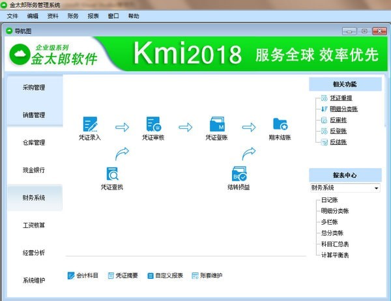391x301 pixels.
Task: Select 多栏账 in the report tree
Action: pos(329,222)
